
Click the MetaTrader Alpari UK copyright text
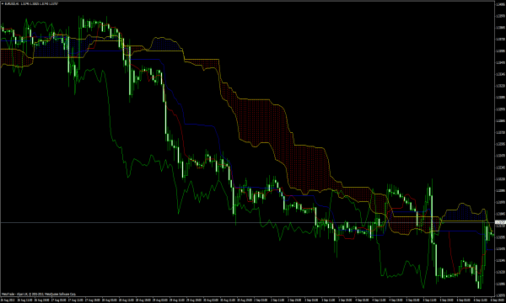39,294
